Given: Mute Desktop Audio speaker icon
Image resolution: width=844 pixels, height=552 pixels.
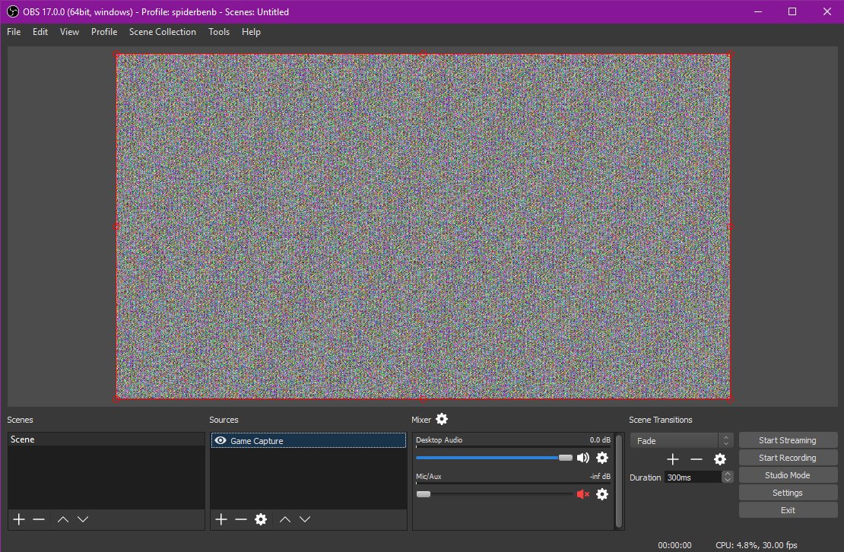Looking at the screenshot, I should 583,458.
